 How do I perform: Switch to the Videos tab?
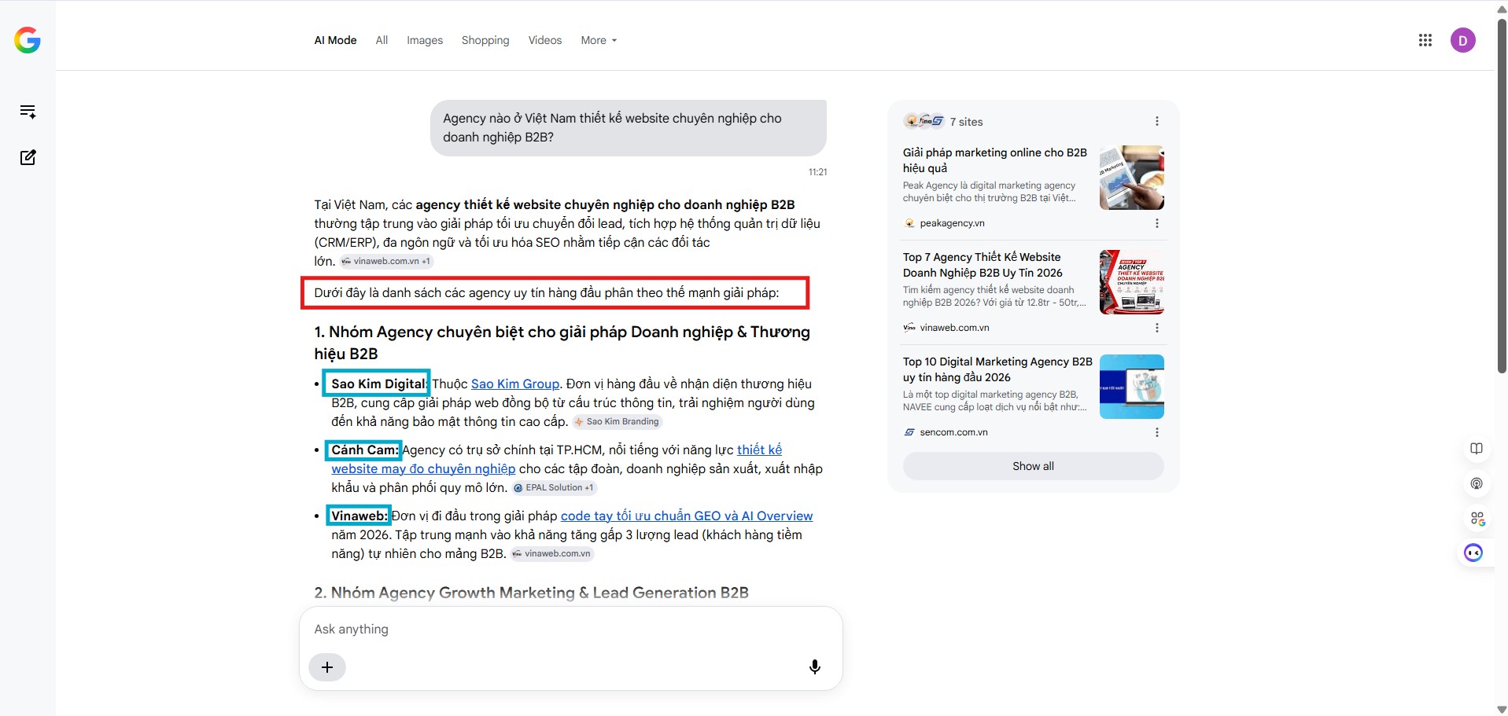545,40
